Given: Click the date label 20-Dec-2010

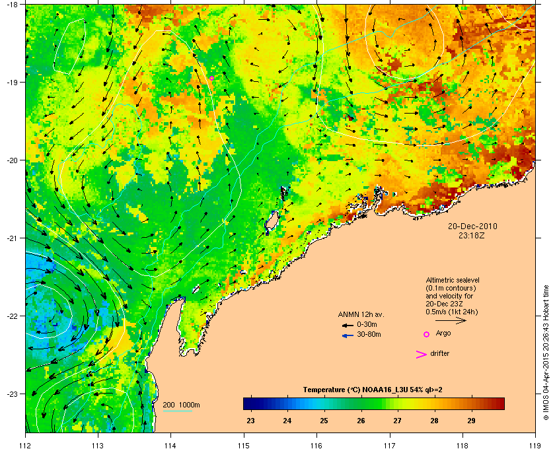Looking at the screenshot, I should pos(472,226).
